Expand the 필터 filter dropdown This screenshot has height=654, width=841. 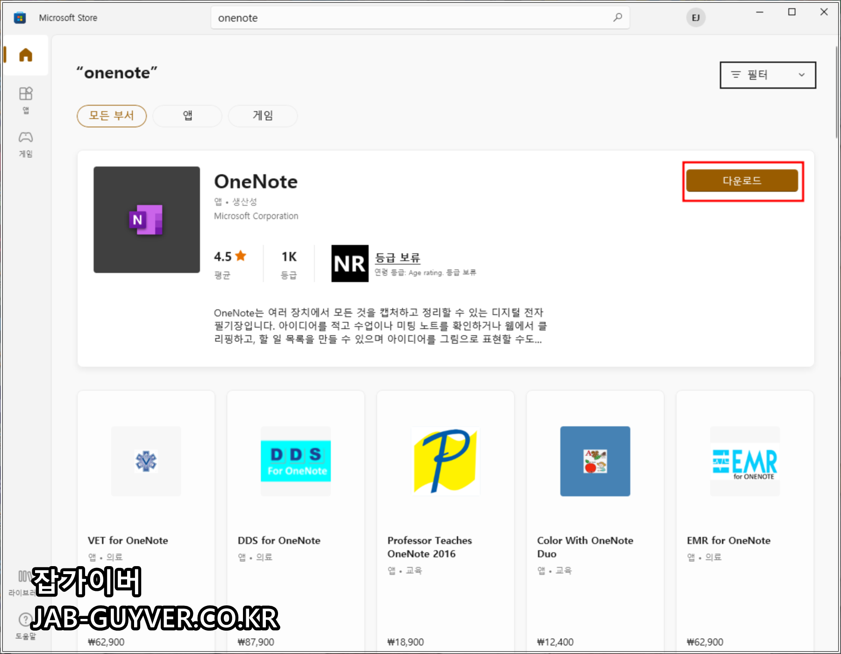coord(768,75)
